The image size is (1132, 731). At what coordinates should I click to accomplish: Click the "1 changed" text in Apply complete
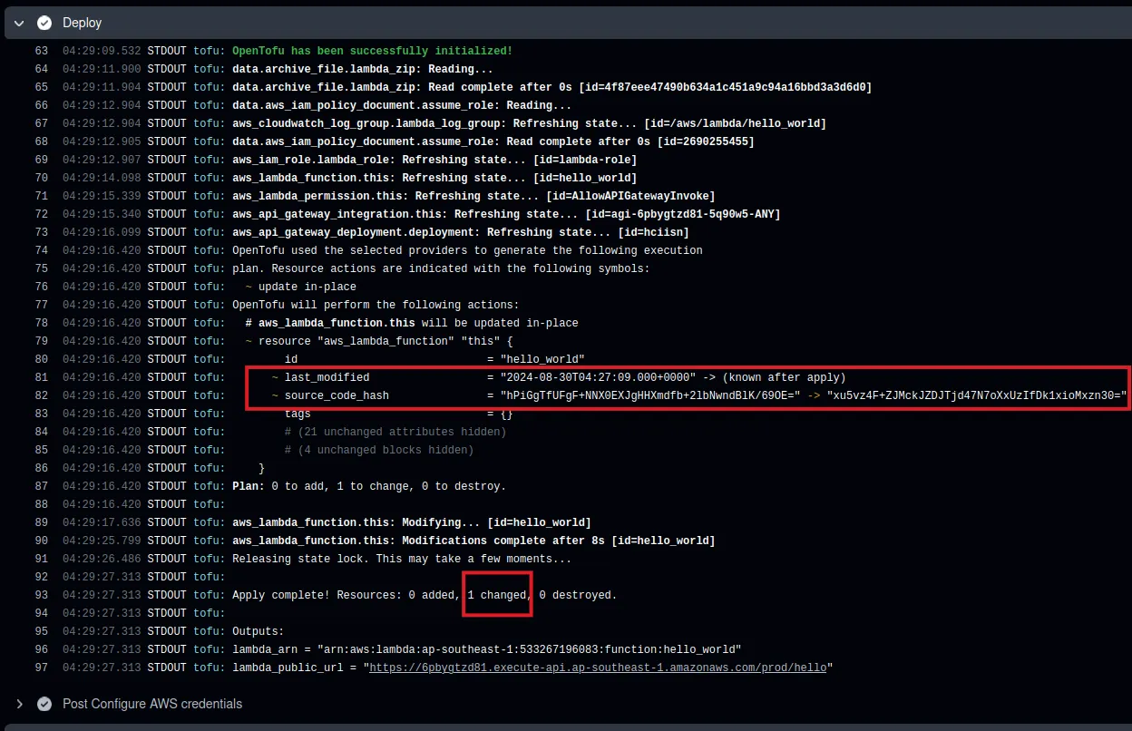pos(497,595)
